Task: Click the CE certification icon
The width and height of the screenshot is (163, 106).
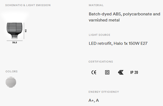Action: click(94, 72)
